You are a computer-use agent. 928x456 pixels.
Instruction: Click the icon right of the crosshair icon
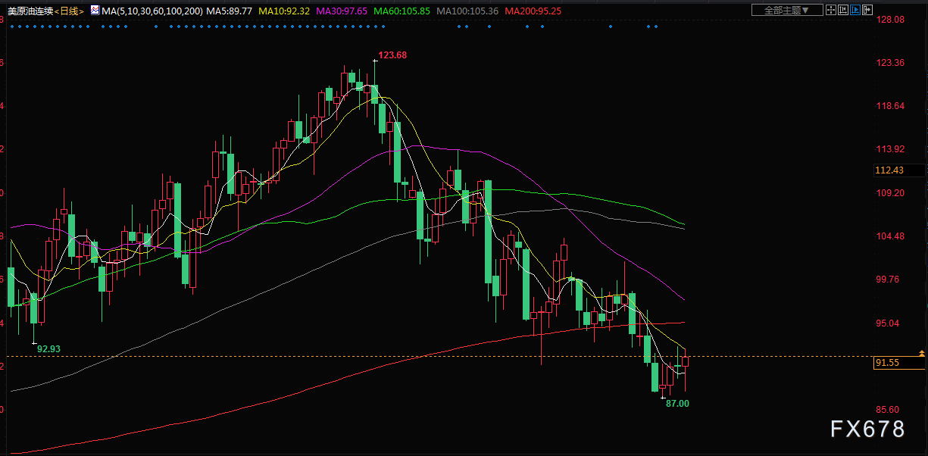click(x=844, y=10)
